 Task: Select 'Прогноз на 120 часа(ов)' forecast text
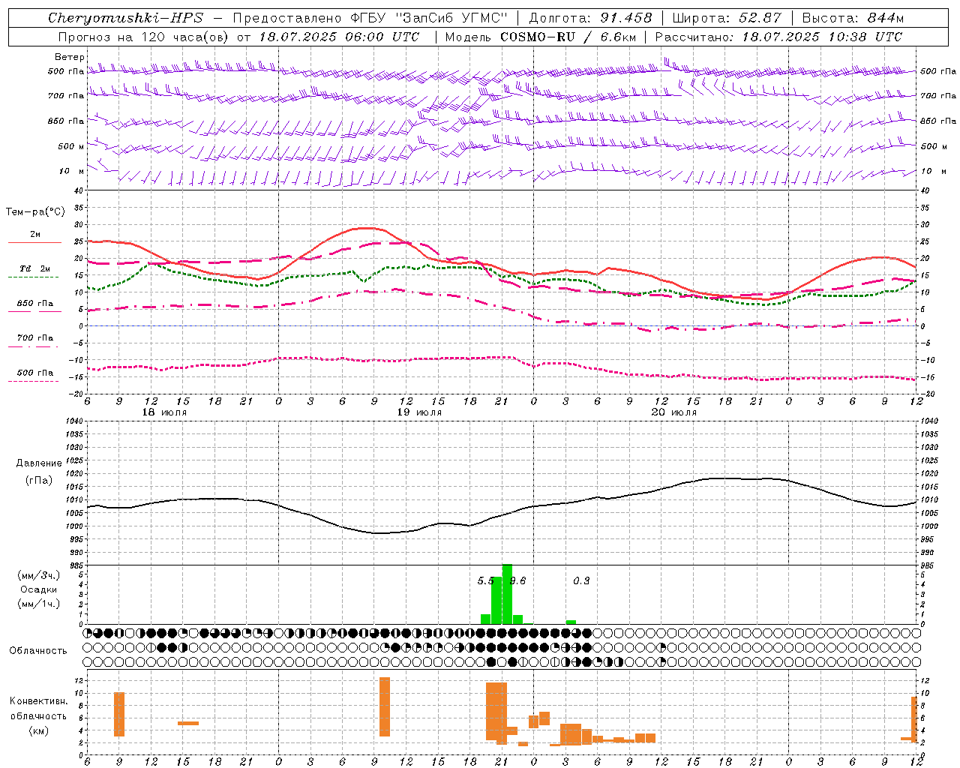pos(144,37)
